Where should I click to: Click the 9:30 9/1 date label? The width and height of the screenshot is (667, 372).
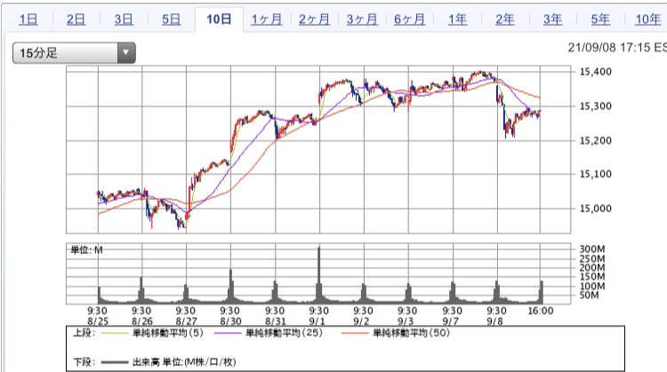coord(318,316)
